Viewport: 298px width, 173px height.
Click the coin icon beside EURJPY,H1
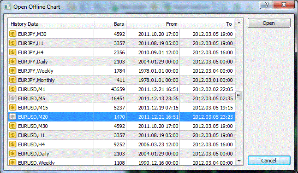[x=12, y=43]
